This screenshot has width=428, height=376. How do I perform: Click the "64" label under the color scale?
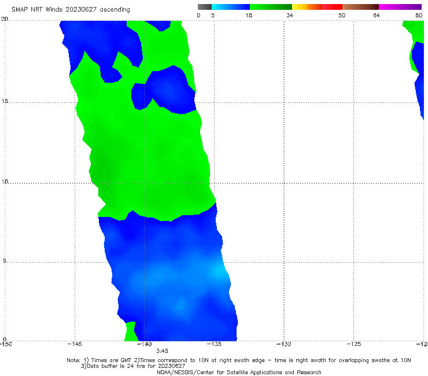coord(377,15)
